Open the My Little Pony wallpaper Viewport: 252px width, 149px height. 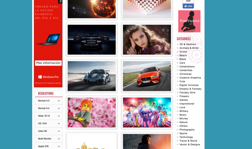pos(147,112)
